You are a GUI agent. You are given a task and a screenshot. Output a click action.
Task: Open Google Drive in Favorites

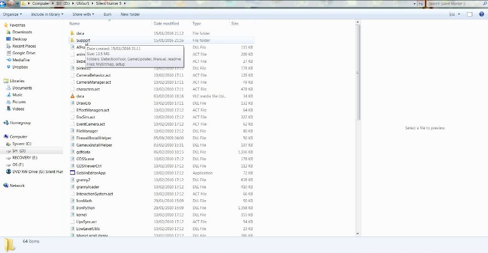click(x=24, y=53)
